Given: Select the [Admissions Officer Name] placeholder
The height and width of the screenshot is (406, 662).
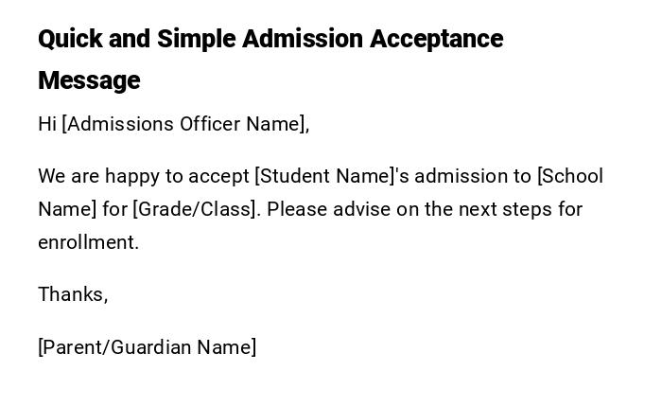Looking at the screenshot, I should pyautogui.click(x=185, y=124).
